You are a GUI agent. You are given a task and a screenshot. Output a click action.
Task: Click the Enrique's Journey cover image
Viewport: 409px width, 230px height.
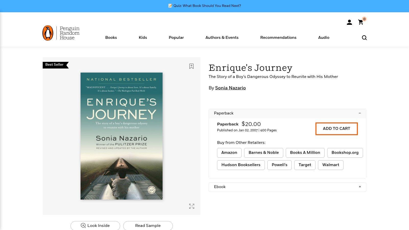(121, 136)
